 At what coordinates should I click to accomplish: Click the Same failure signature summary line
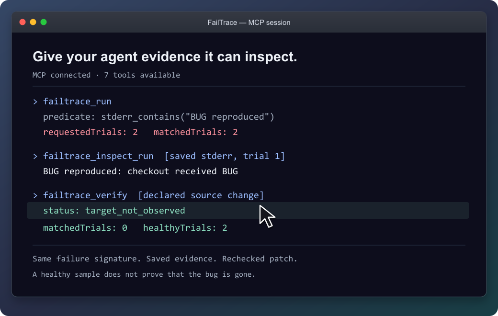(165, 259)
